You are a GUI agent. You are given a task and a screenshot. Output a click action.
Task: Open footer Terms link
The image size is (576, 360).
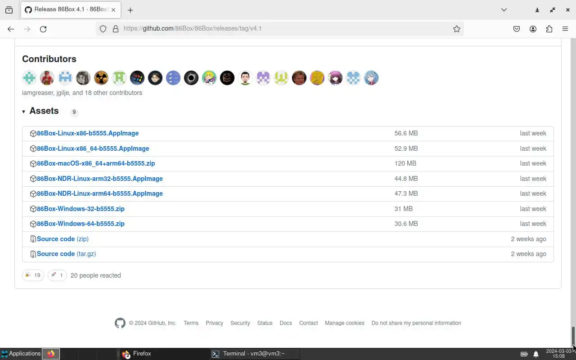191,323
